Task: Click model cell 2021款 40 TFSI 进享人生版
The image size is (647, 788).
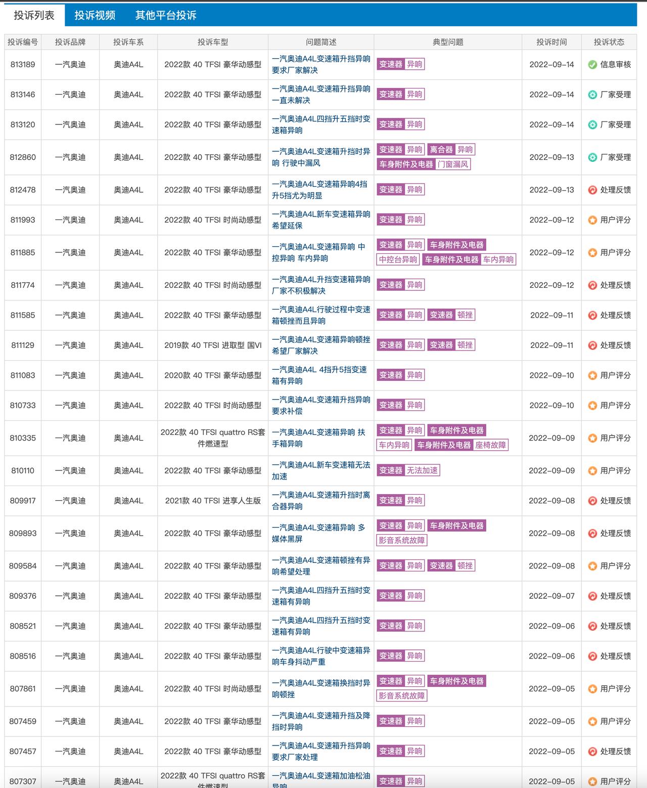Action: pyautogui.click(x=213, y=501)
